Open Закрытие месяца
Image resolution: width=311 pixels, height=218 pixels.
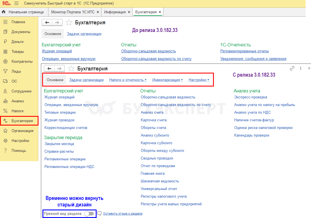[59, 144]
